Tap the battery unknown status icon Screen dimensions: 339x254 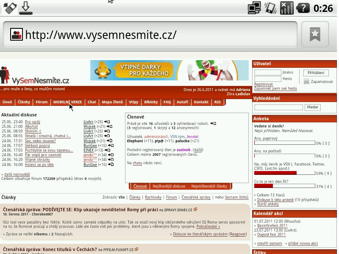pyautogui.click(x=303, y=8)
